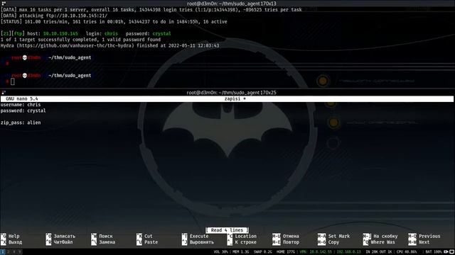455x255 pixels.
Task: Click the Выход (exit) shortcut in nano
Action: pyautogui.click(x=11, y=242)
